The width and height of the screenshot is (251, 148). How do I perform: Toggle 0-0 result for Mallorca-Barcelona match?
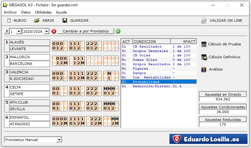pos(54,61)
